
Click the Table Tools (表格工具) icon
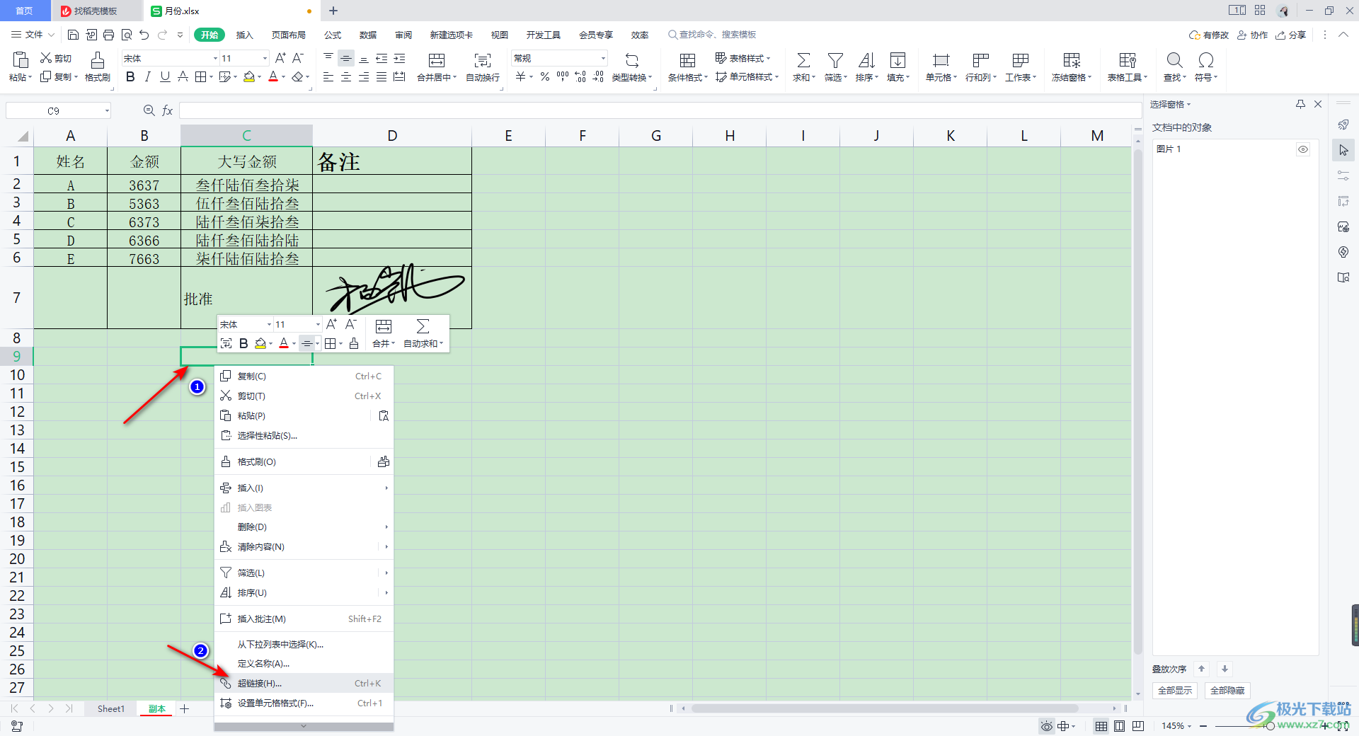1128,60
